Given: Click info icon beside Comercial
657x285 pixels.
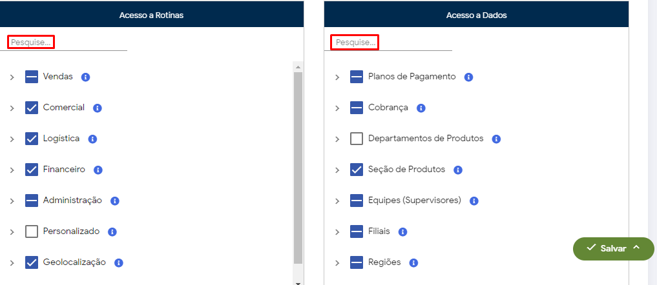Looking at the screenshot, I should [x=98, y=108].
